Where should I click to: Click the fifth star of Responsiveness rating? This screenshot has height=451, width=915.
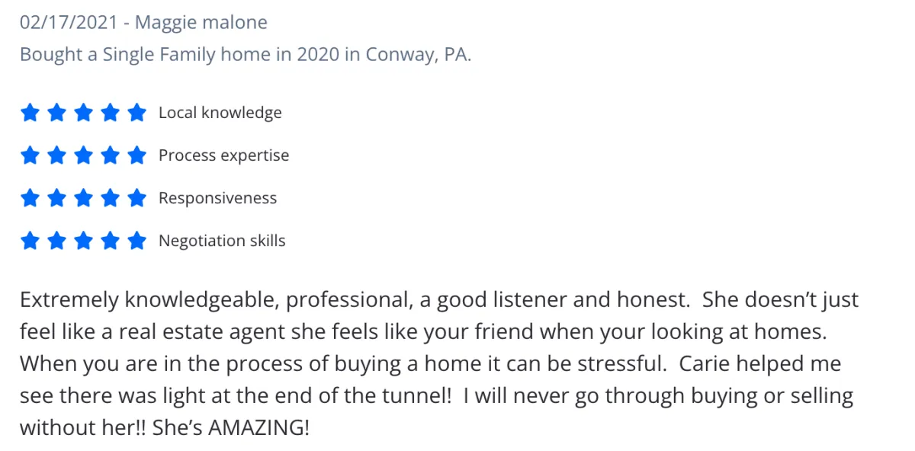click(x=136, y=198)
